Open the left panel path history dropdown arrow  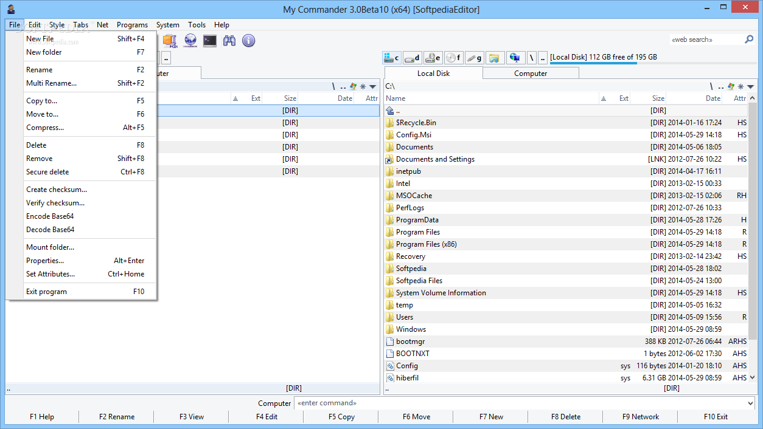(x=372, y=86)
